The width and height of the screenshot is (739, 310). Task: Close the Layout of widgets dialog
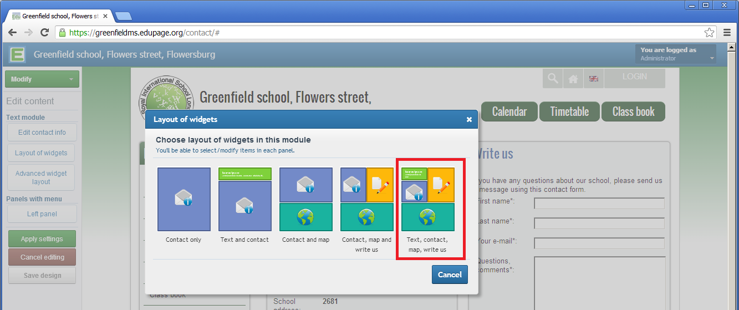click(469, 119)
